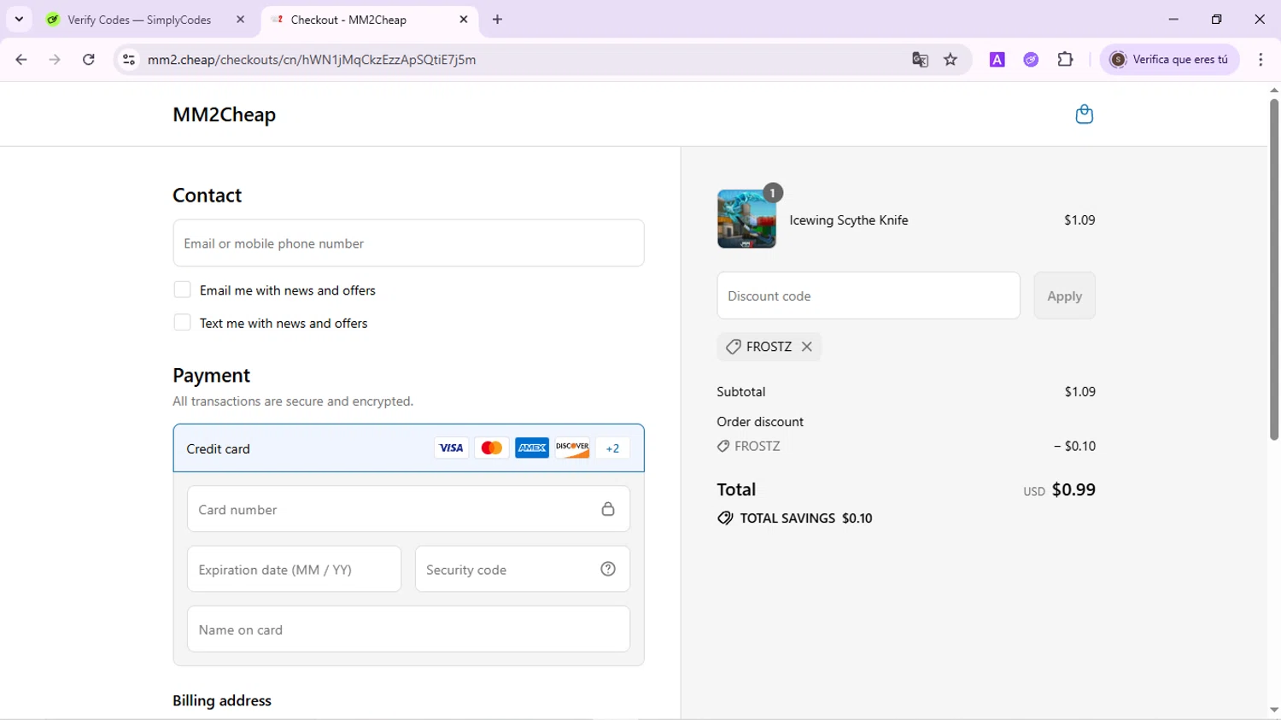This screenshot has height=720, width=1281.
Task: Bookmark this page with the star icon
Action: coord(951,60)
